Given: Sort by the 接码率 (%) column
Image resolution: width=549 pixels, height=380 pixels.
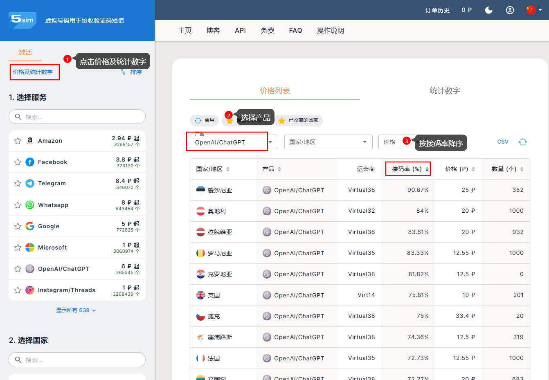Looking at the screenshot, I should (407, 169).
